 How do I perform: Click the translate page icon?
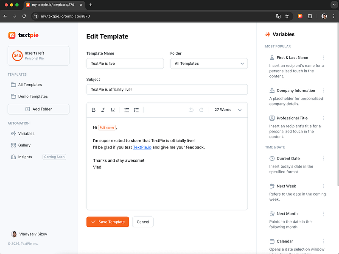[278, 16]
